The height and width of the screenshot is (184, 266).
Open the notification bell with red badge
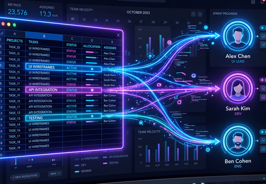262,1
